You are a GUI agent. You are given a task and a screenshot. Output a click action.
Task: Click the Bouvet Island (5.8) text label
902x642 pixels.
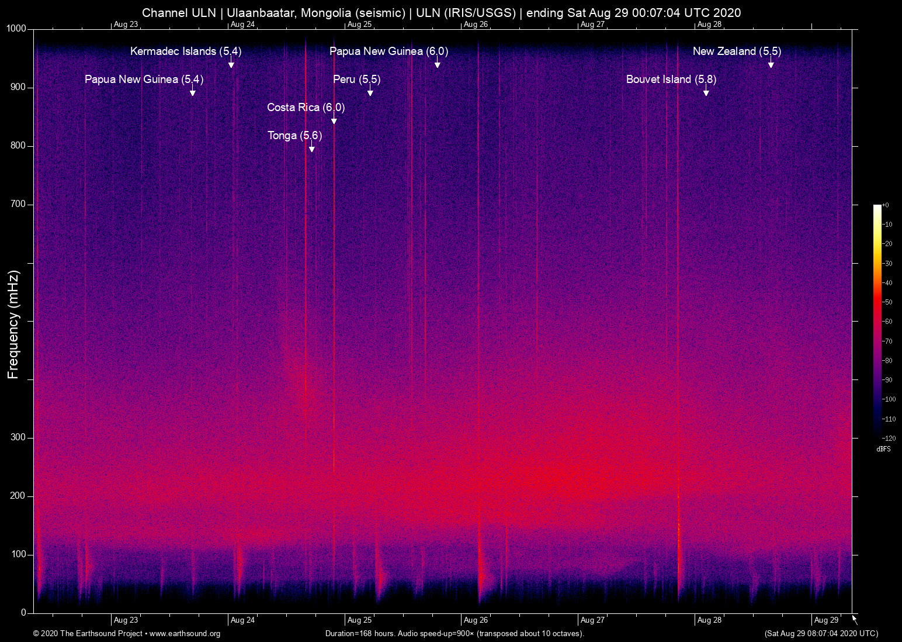(x=671, y=80)
